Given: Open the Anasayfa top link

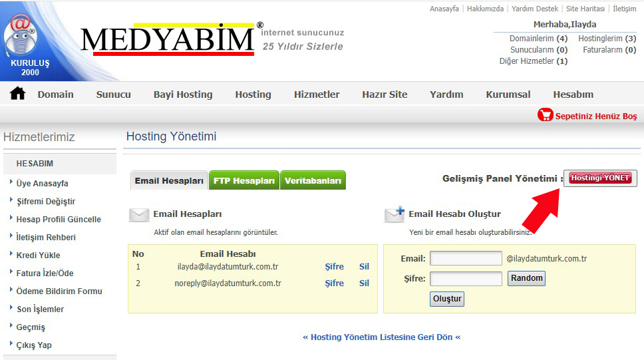Looking at the screenshot, I should coord(444,9).
